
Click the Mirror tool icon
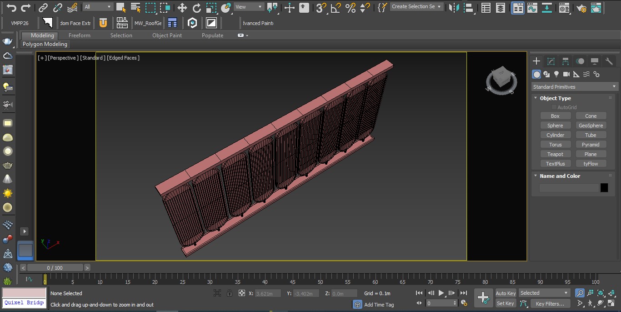[453, 7]
